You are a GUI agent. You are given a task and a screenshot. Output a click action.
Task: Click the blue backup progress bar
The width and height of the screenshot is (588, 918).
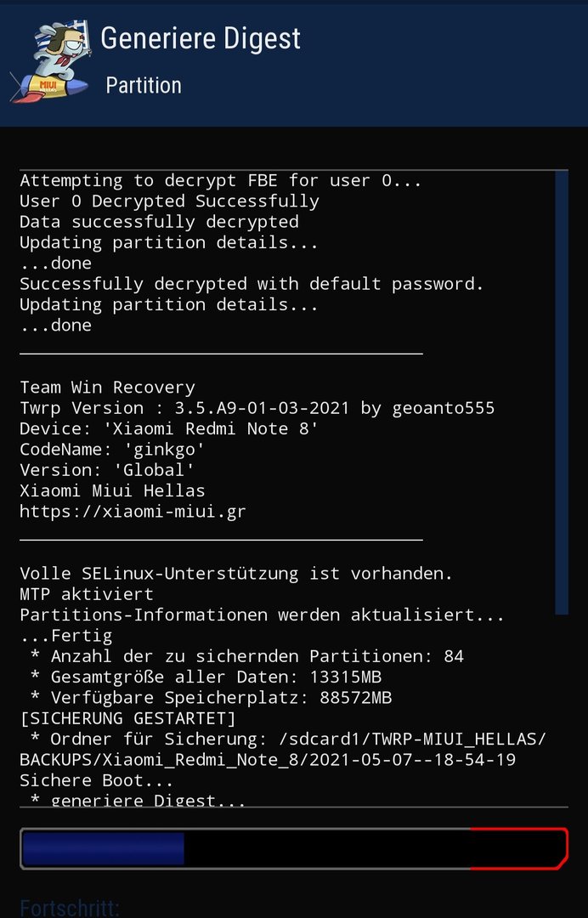(103, 849)
